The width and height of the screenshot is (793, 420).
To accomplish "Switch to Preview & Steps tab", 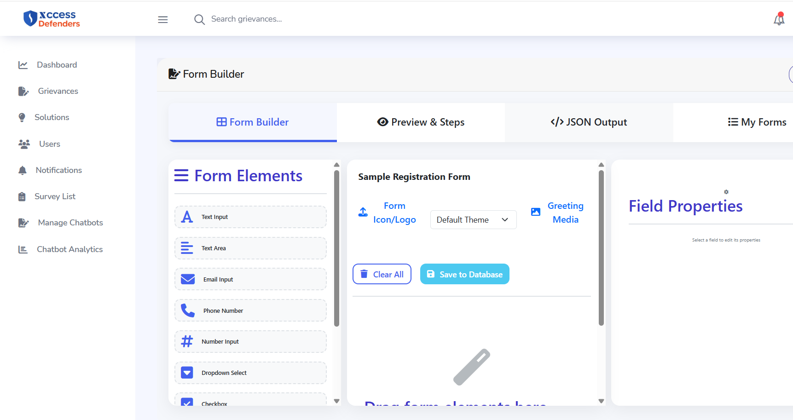I will coord(421,122).
